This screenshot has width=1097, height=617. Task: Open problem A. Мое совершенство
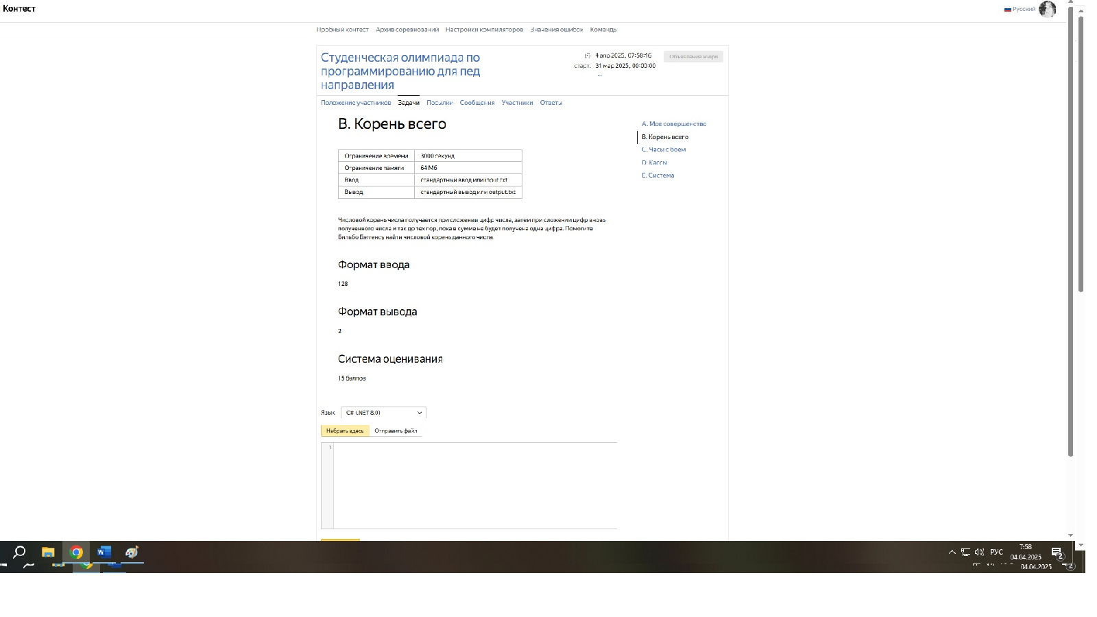click(x=673, y=124)
